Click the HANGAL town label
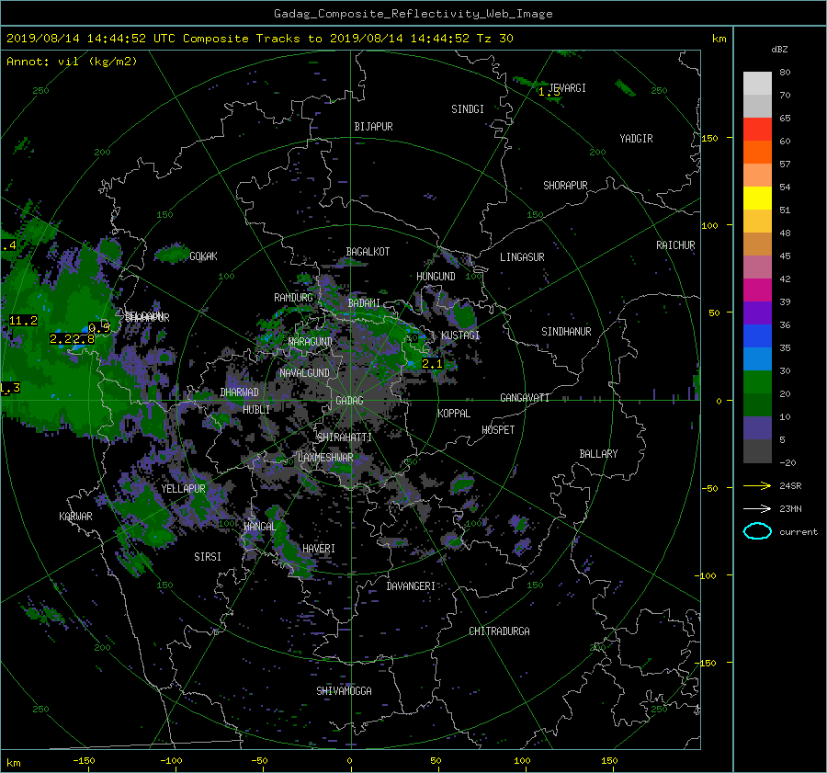Screen dimensions: 827x773 [x=259, y=527]
